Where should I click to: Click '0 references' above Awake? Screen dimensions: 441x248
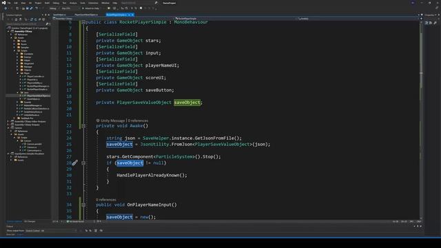point(138,121)
